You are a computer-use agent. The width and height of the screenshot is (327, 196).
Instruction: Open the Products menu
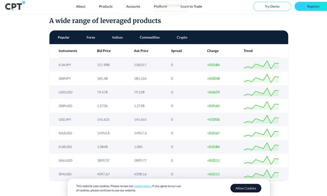(x=106, y=7)
